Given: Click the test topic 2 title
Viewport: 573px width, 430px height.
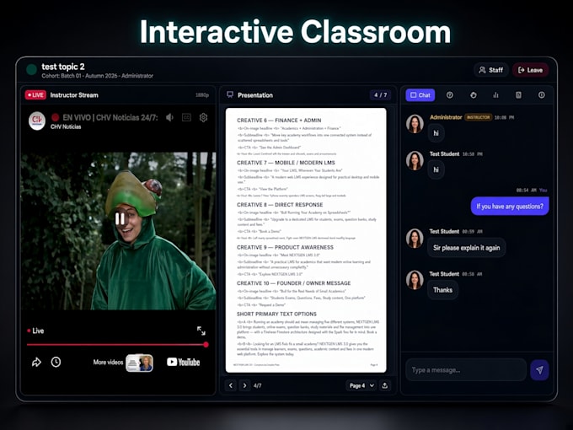Looking at the screenshot, I should 63,67.
